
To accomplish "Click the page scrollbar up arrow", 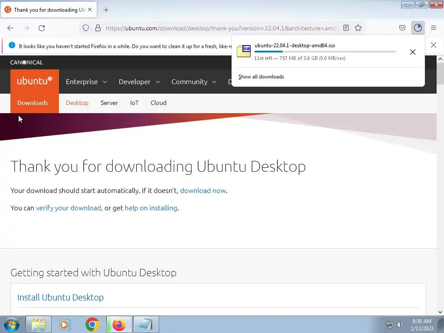I will click(x=440, y=59).
